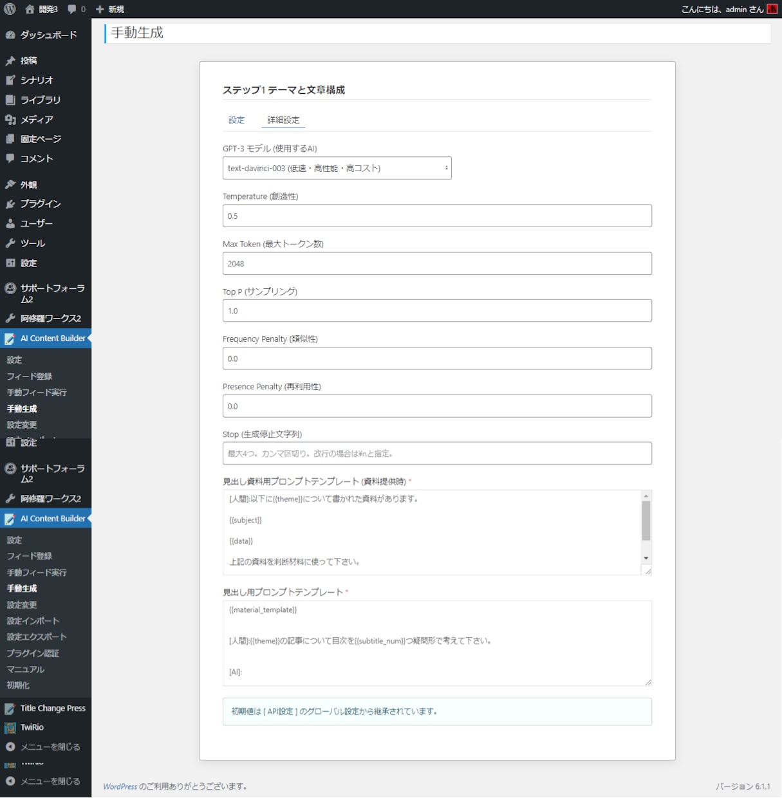The width and height of the screenshot is (782, 798).
Task: Click the プラグイン plug icon
Action: [x=10, y=203]
